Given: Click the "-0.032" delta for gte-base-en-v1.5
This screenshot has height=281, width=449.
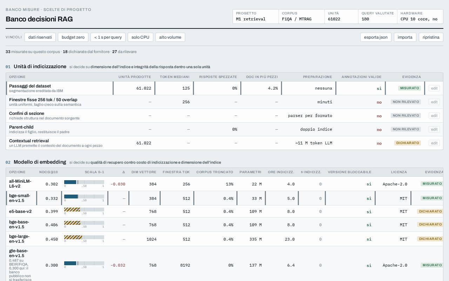Looking at the screenshot, I should pyautogui.click(x=118, y=265).
